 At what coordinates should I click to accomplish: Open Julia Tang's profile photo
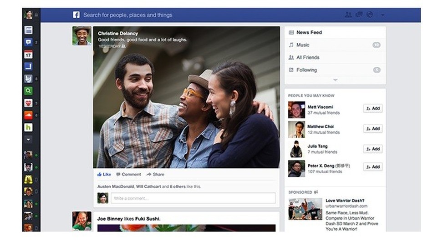tap(296, 149)
